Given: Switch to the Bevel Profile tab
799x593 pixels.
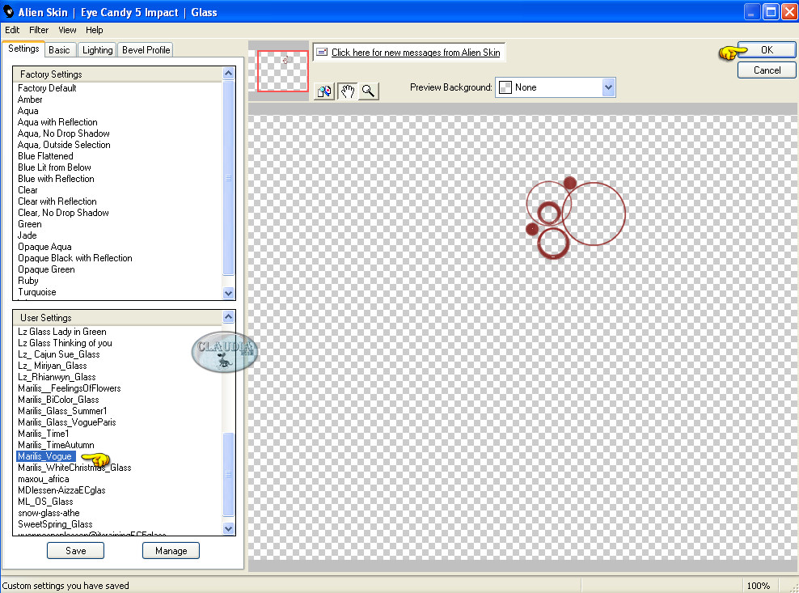Looking at the screenshot, I should coord(146,50).
